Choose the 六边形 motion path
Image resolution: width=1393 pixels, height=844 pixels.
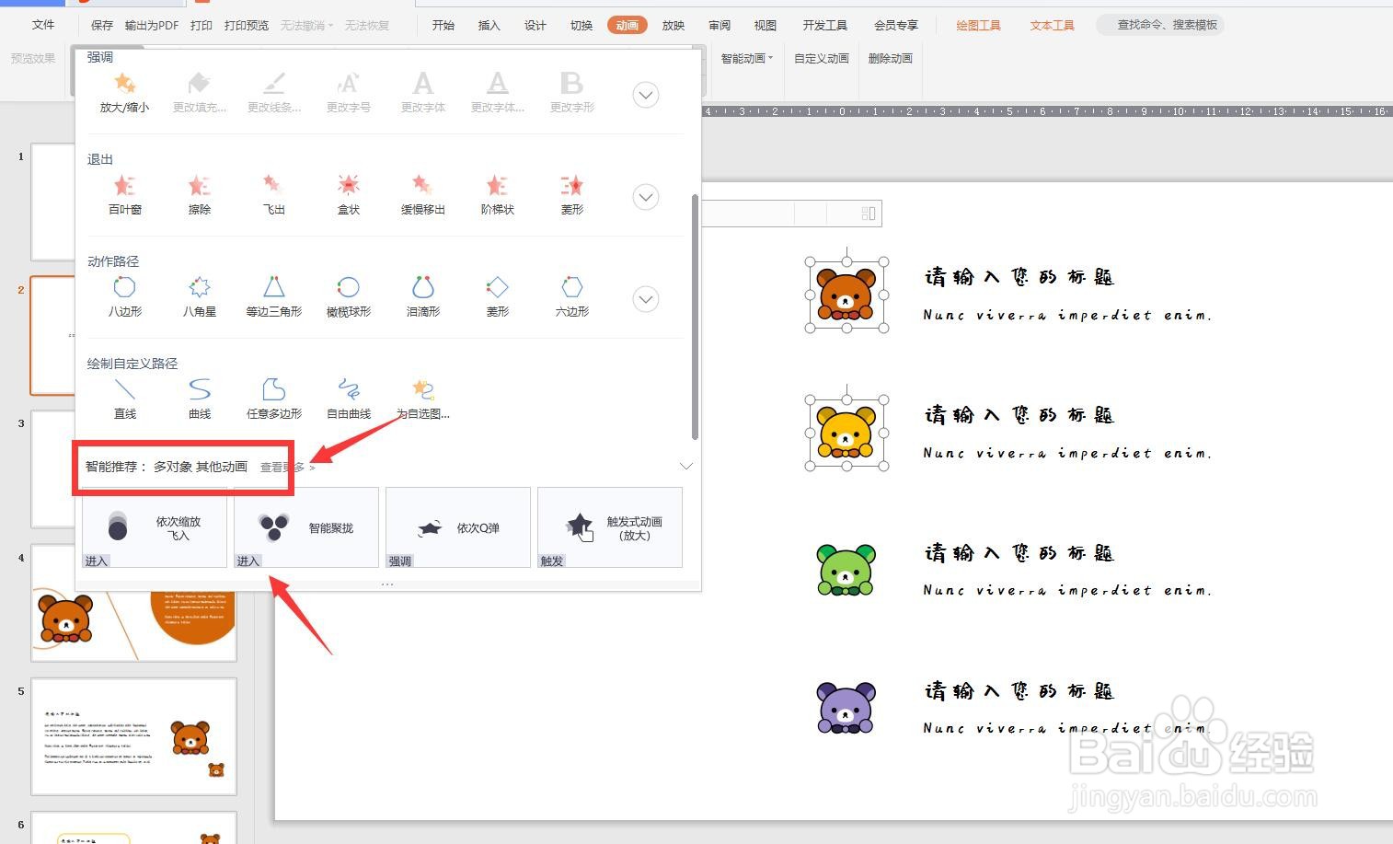[x=572, y=297]
